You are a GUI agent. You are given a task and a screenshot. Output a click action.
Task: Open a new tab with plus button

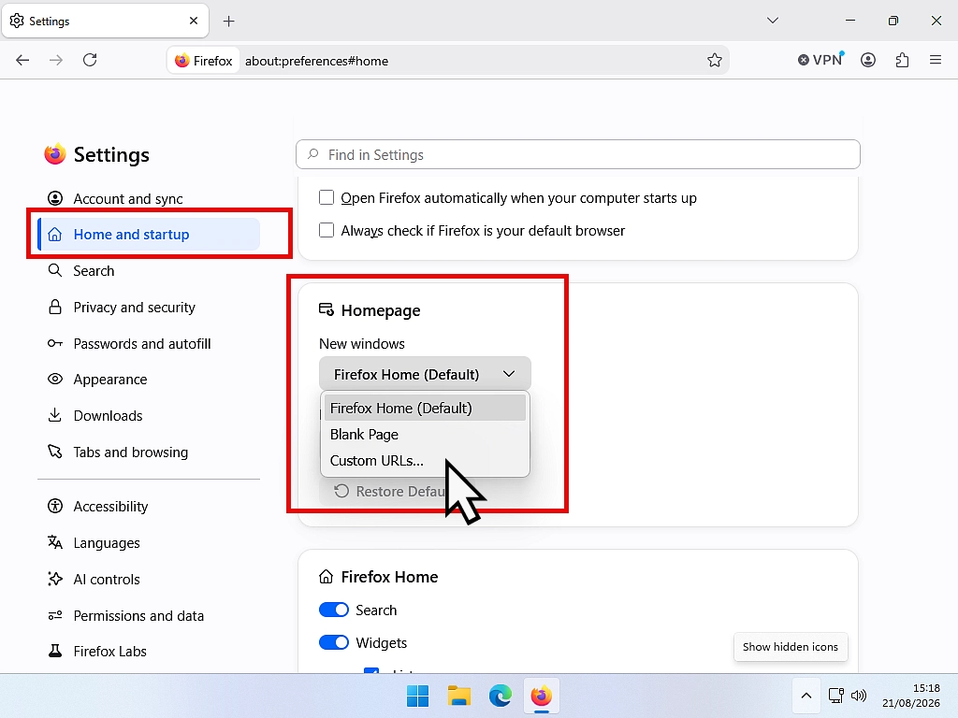pos(228,22)
